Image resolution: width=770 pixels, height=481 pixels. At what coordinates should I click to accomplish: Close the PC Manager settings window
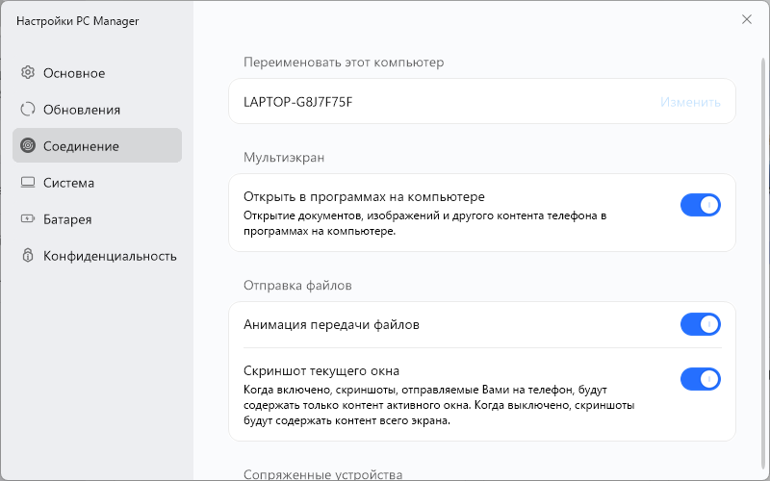tap(747, 19)
